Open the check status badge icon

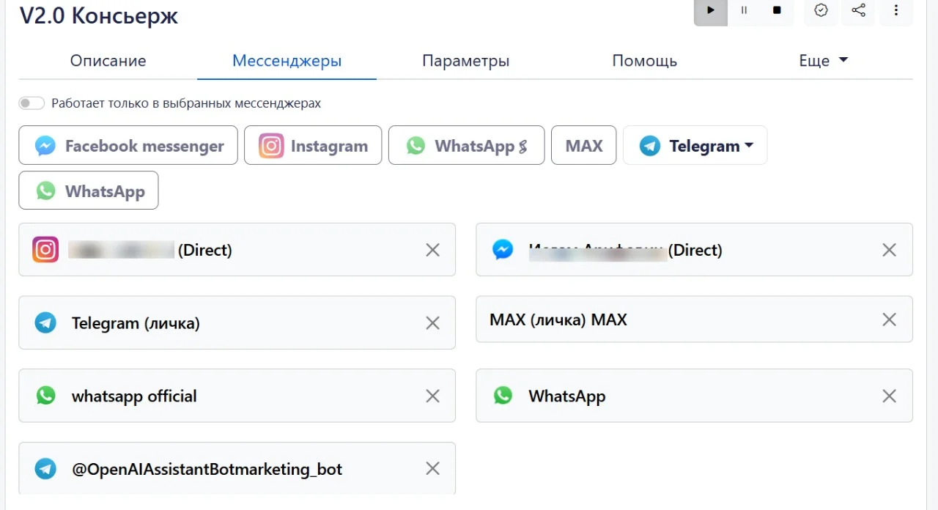click(821, 11)
